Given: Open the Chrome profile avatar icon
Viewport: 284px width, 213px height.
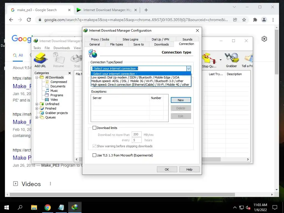Looking at the screenshot, I should [264, 20].
